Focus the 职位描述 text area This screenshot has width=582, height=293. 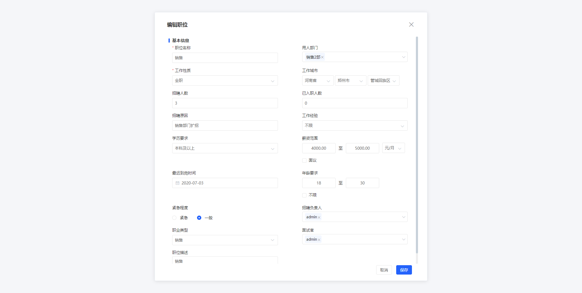coord(225,260)
